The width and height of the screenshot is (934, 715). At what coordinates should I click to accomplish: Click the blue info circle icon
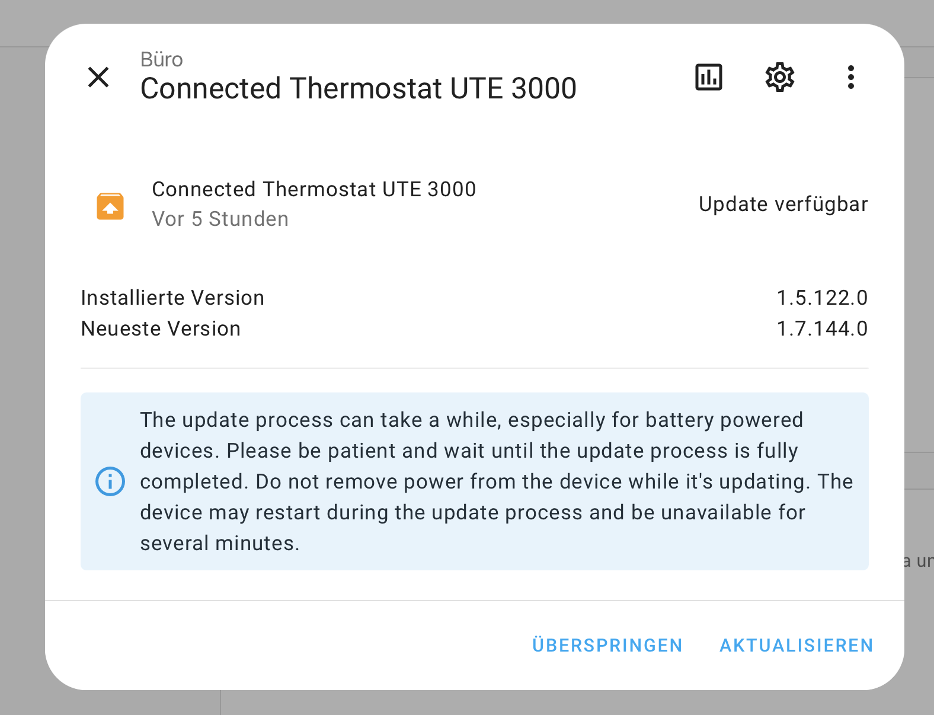coord(110,481)
